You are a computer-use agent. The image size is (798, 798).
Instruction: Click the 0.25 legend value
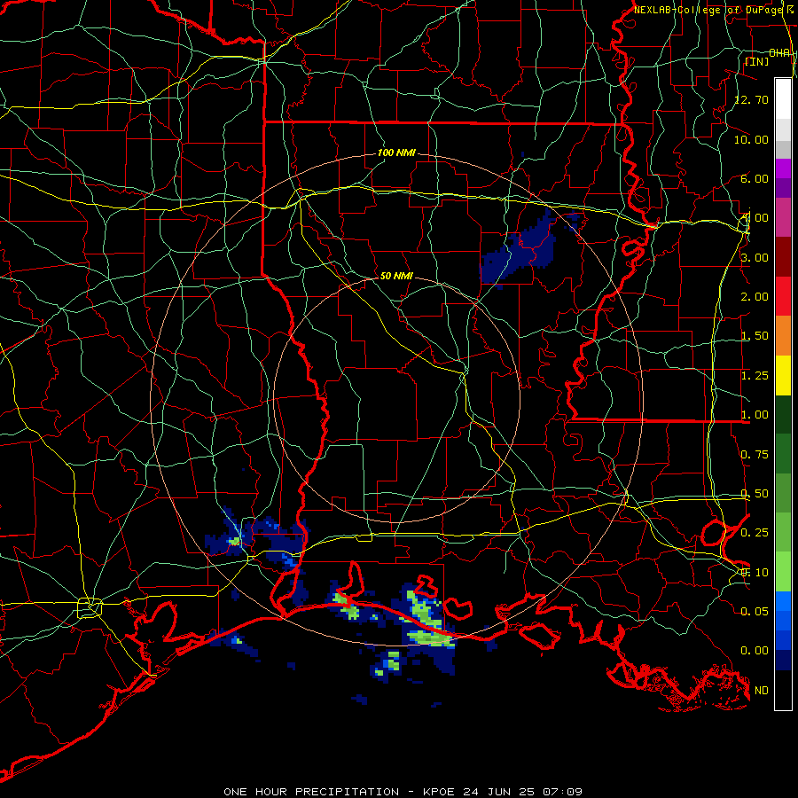click(x=755, y=533)
